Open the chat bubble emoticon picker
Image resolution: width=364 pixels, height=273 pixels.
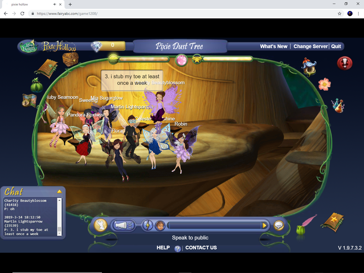pos(279,226)
